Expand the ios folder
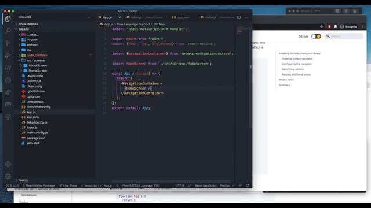The width and height of the screenshot is (371, 208). coord(28,50)
